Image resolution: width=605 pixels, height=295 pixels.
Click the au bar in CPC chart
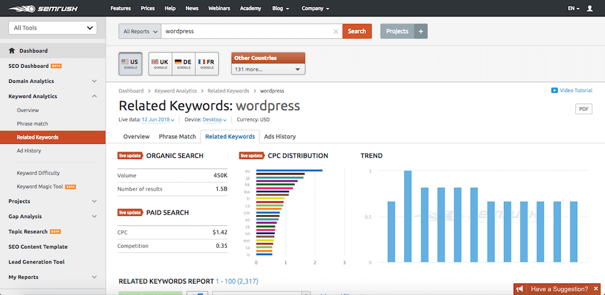[289, 170]
